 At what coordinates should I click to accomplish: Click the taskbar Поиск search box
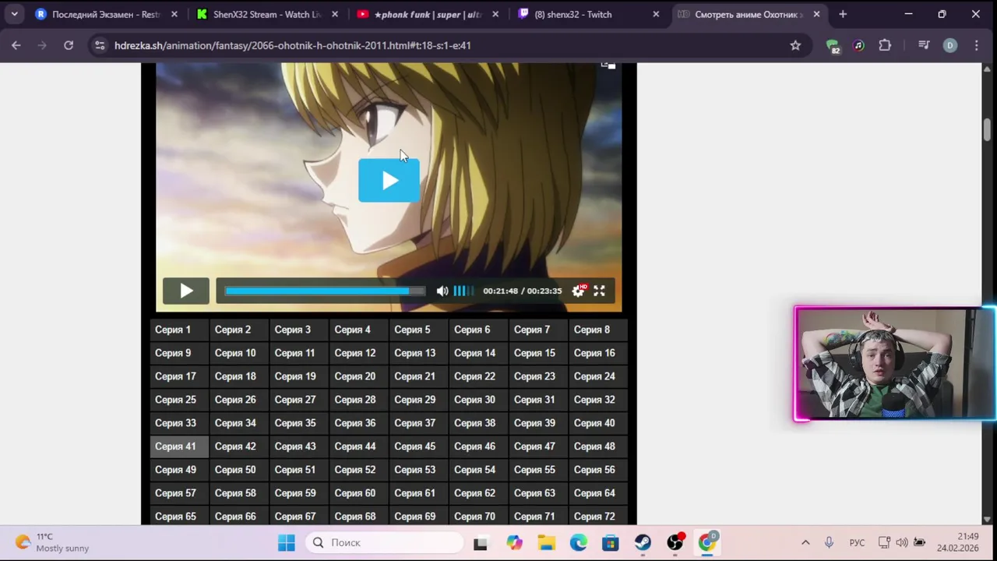[x=385, y=542]
